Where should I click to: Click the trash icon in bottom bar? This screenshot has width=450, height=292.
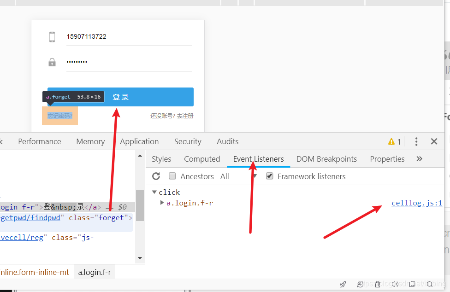pyautogui.click(x=378, y=284)
